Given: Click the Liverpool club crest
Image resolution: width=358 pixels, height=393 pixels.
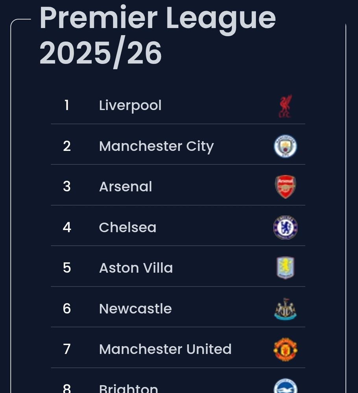Looking at the screenshot, I should click(285, 106).
